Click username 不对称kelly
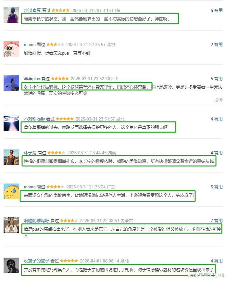The width and height of the screenshot is (227, 281). tap(34, 119)
